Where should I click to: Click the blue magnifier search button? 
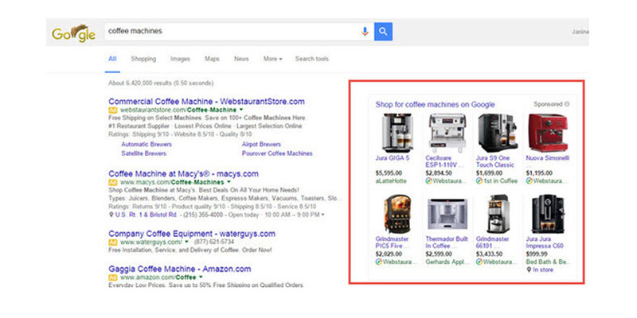pos(383,31)
